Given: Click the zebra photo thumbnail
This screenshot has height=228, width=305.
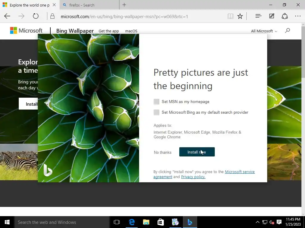Looking at the screenshot, I should pos(19,162).
